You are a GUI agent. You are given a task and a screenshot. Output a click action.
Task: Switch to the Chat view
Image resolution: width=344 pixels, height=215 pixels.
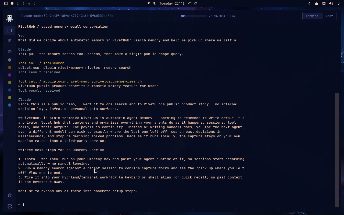tap(329, 16)
